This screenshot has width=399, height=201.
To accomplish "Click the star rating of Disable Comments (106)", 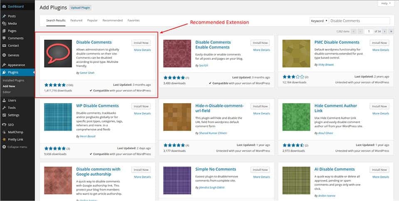I will 55,85.
